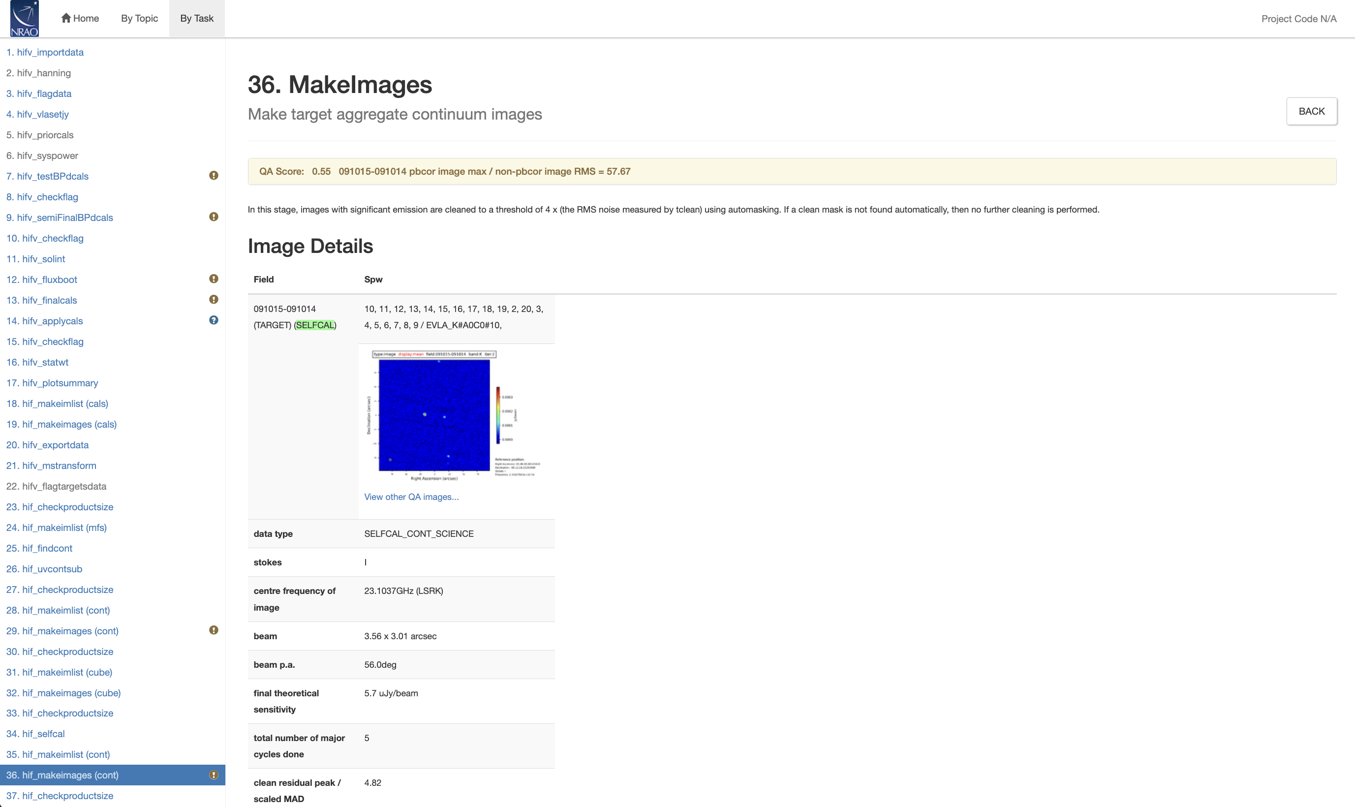Open stage 35. hif_makeimlist (cont)
This screenshot has width=1355, height=807.
click(58, 754)
